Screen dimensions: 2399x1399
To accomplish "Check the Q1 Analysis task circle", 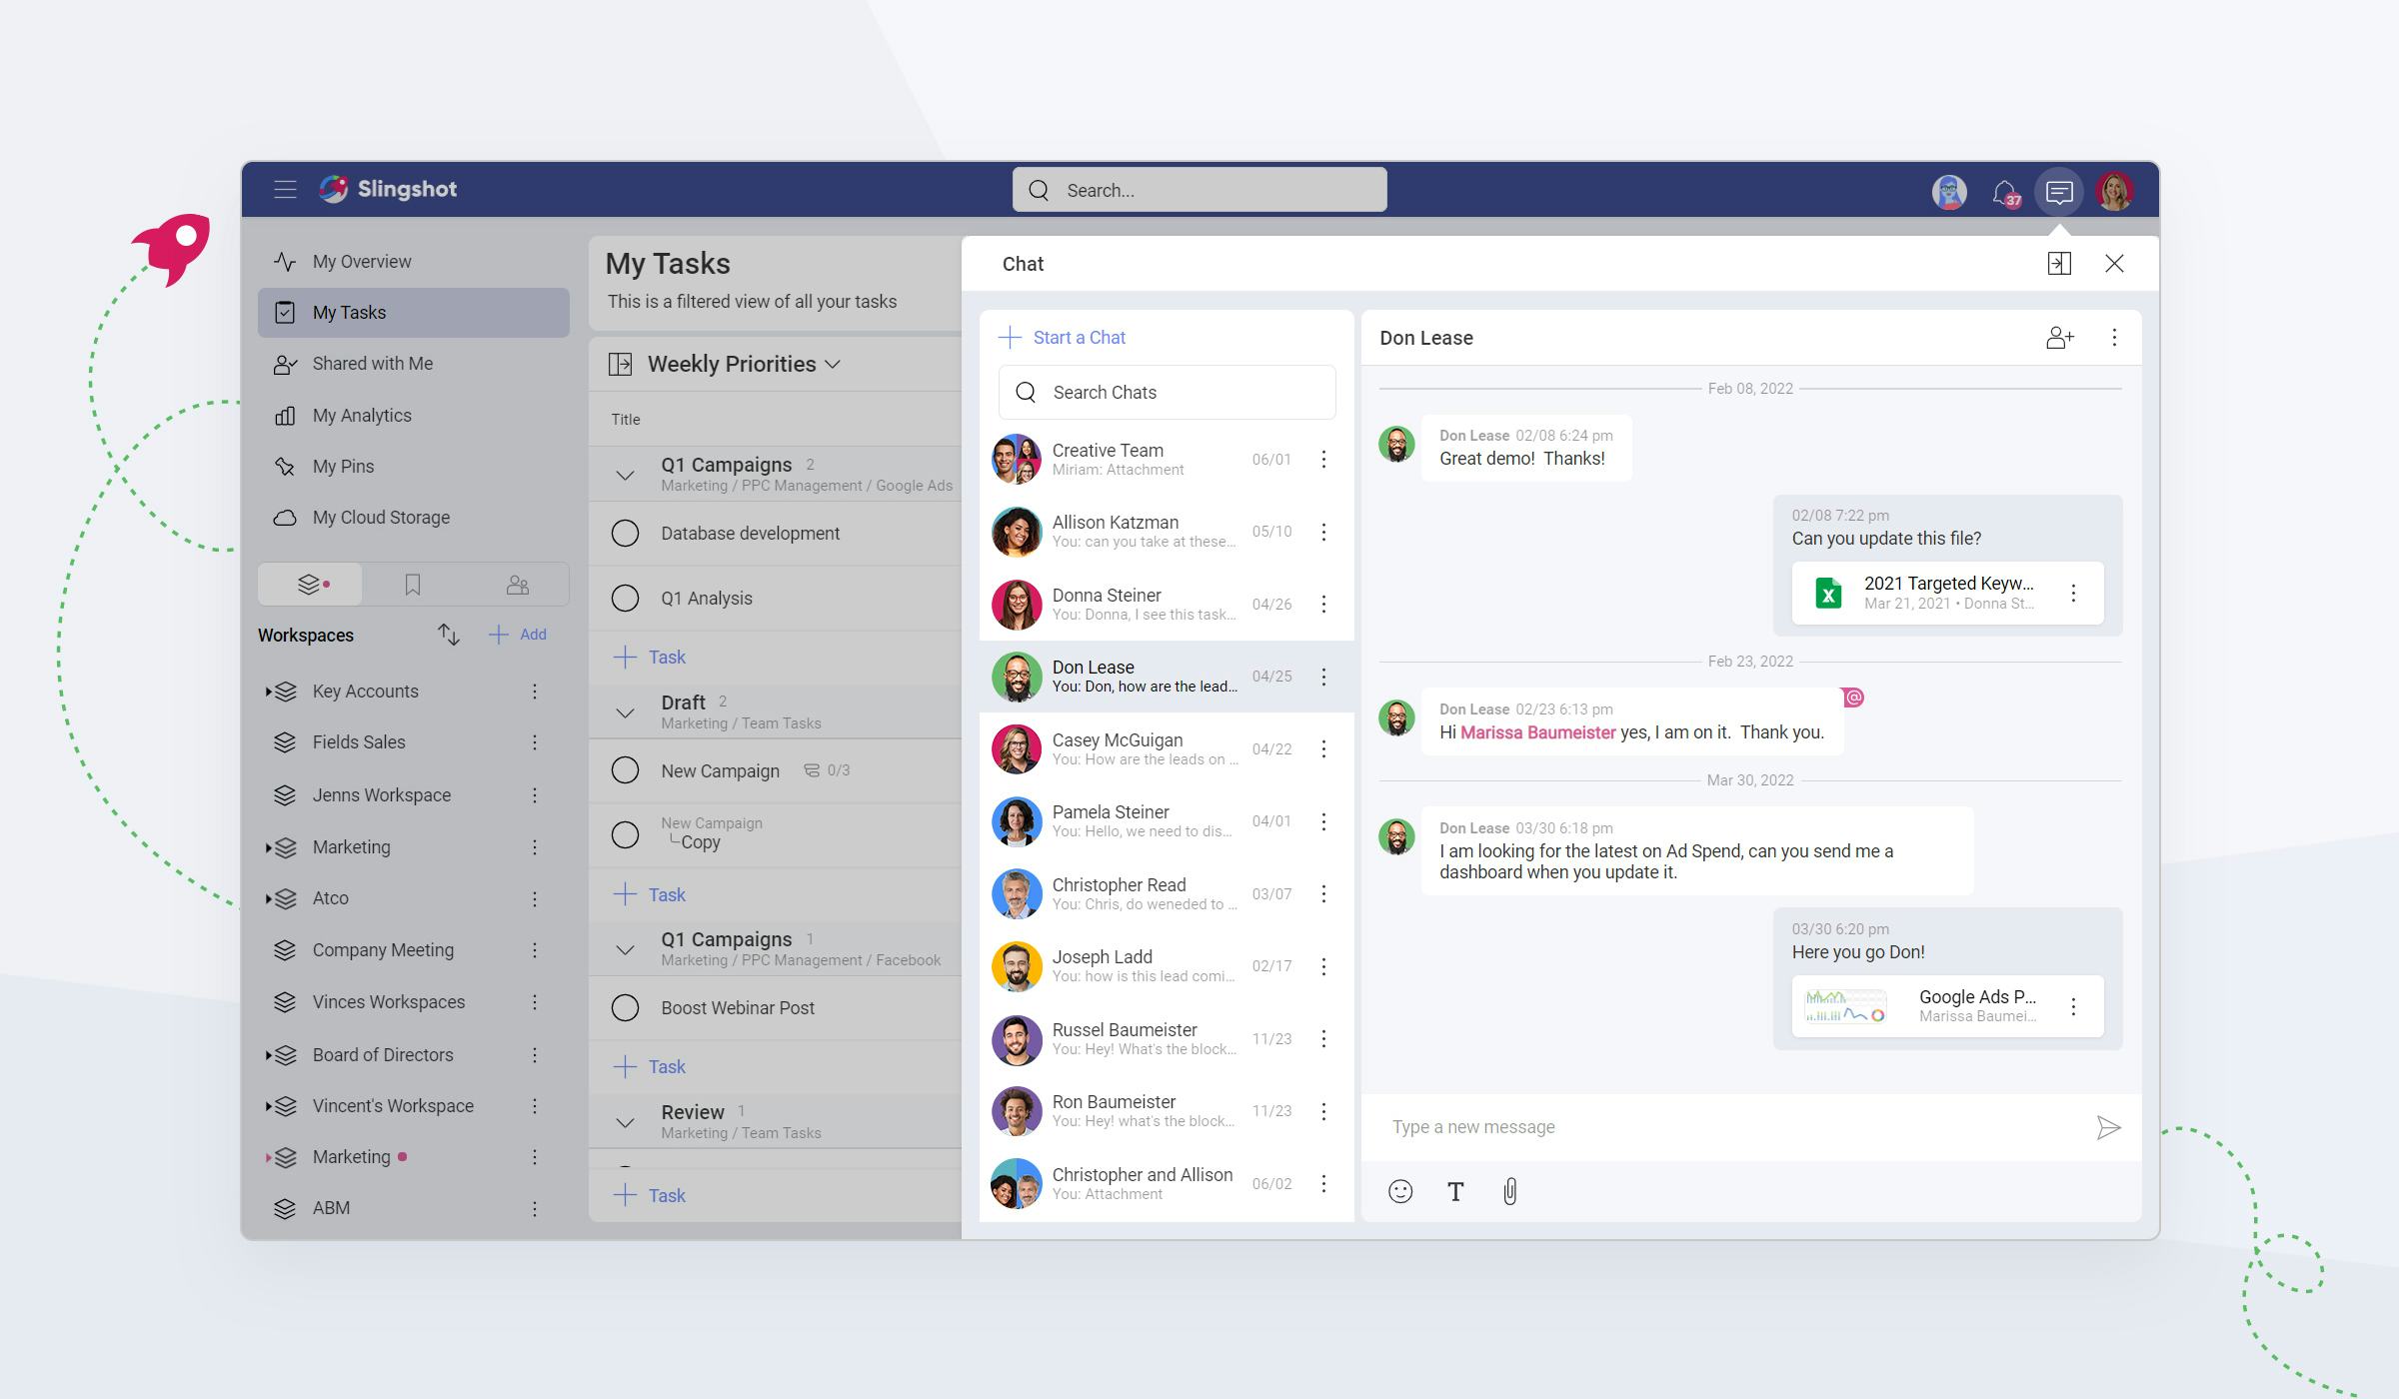I will pyautogui.click(x=625, y=599).
